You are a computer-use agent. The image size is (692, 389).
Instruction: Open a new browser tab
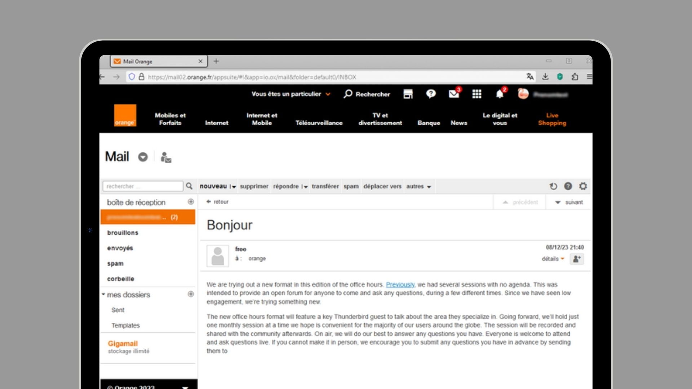tap(216, 61)
